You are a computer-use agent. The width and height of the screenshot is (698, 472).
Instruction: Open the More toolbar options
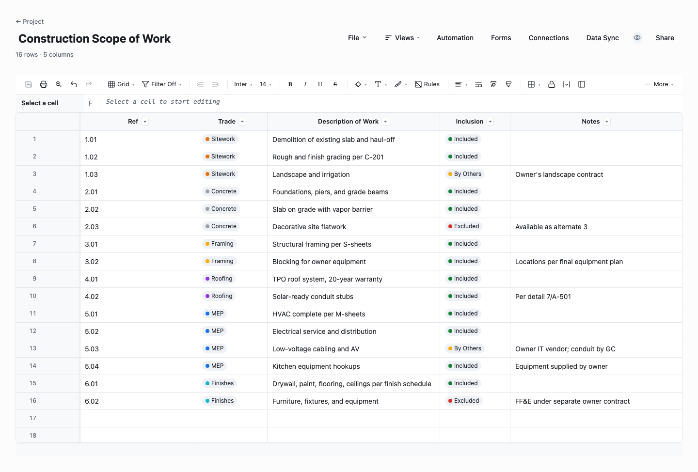659,84
